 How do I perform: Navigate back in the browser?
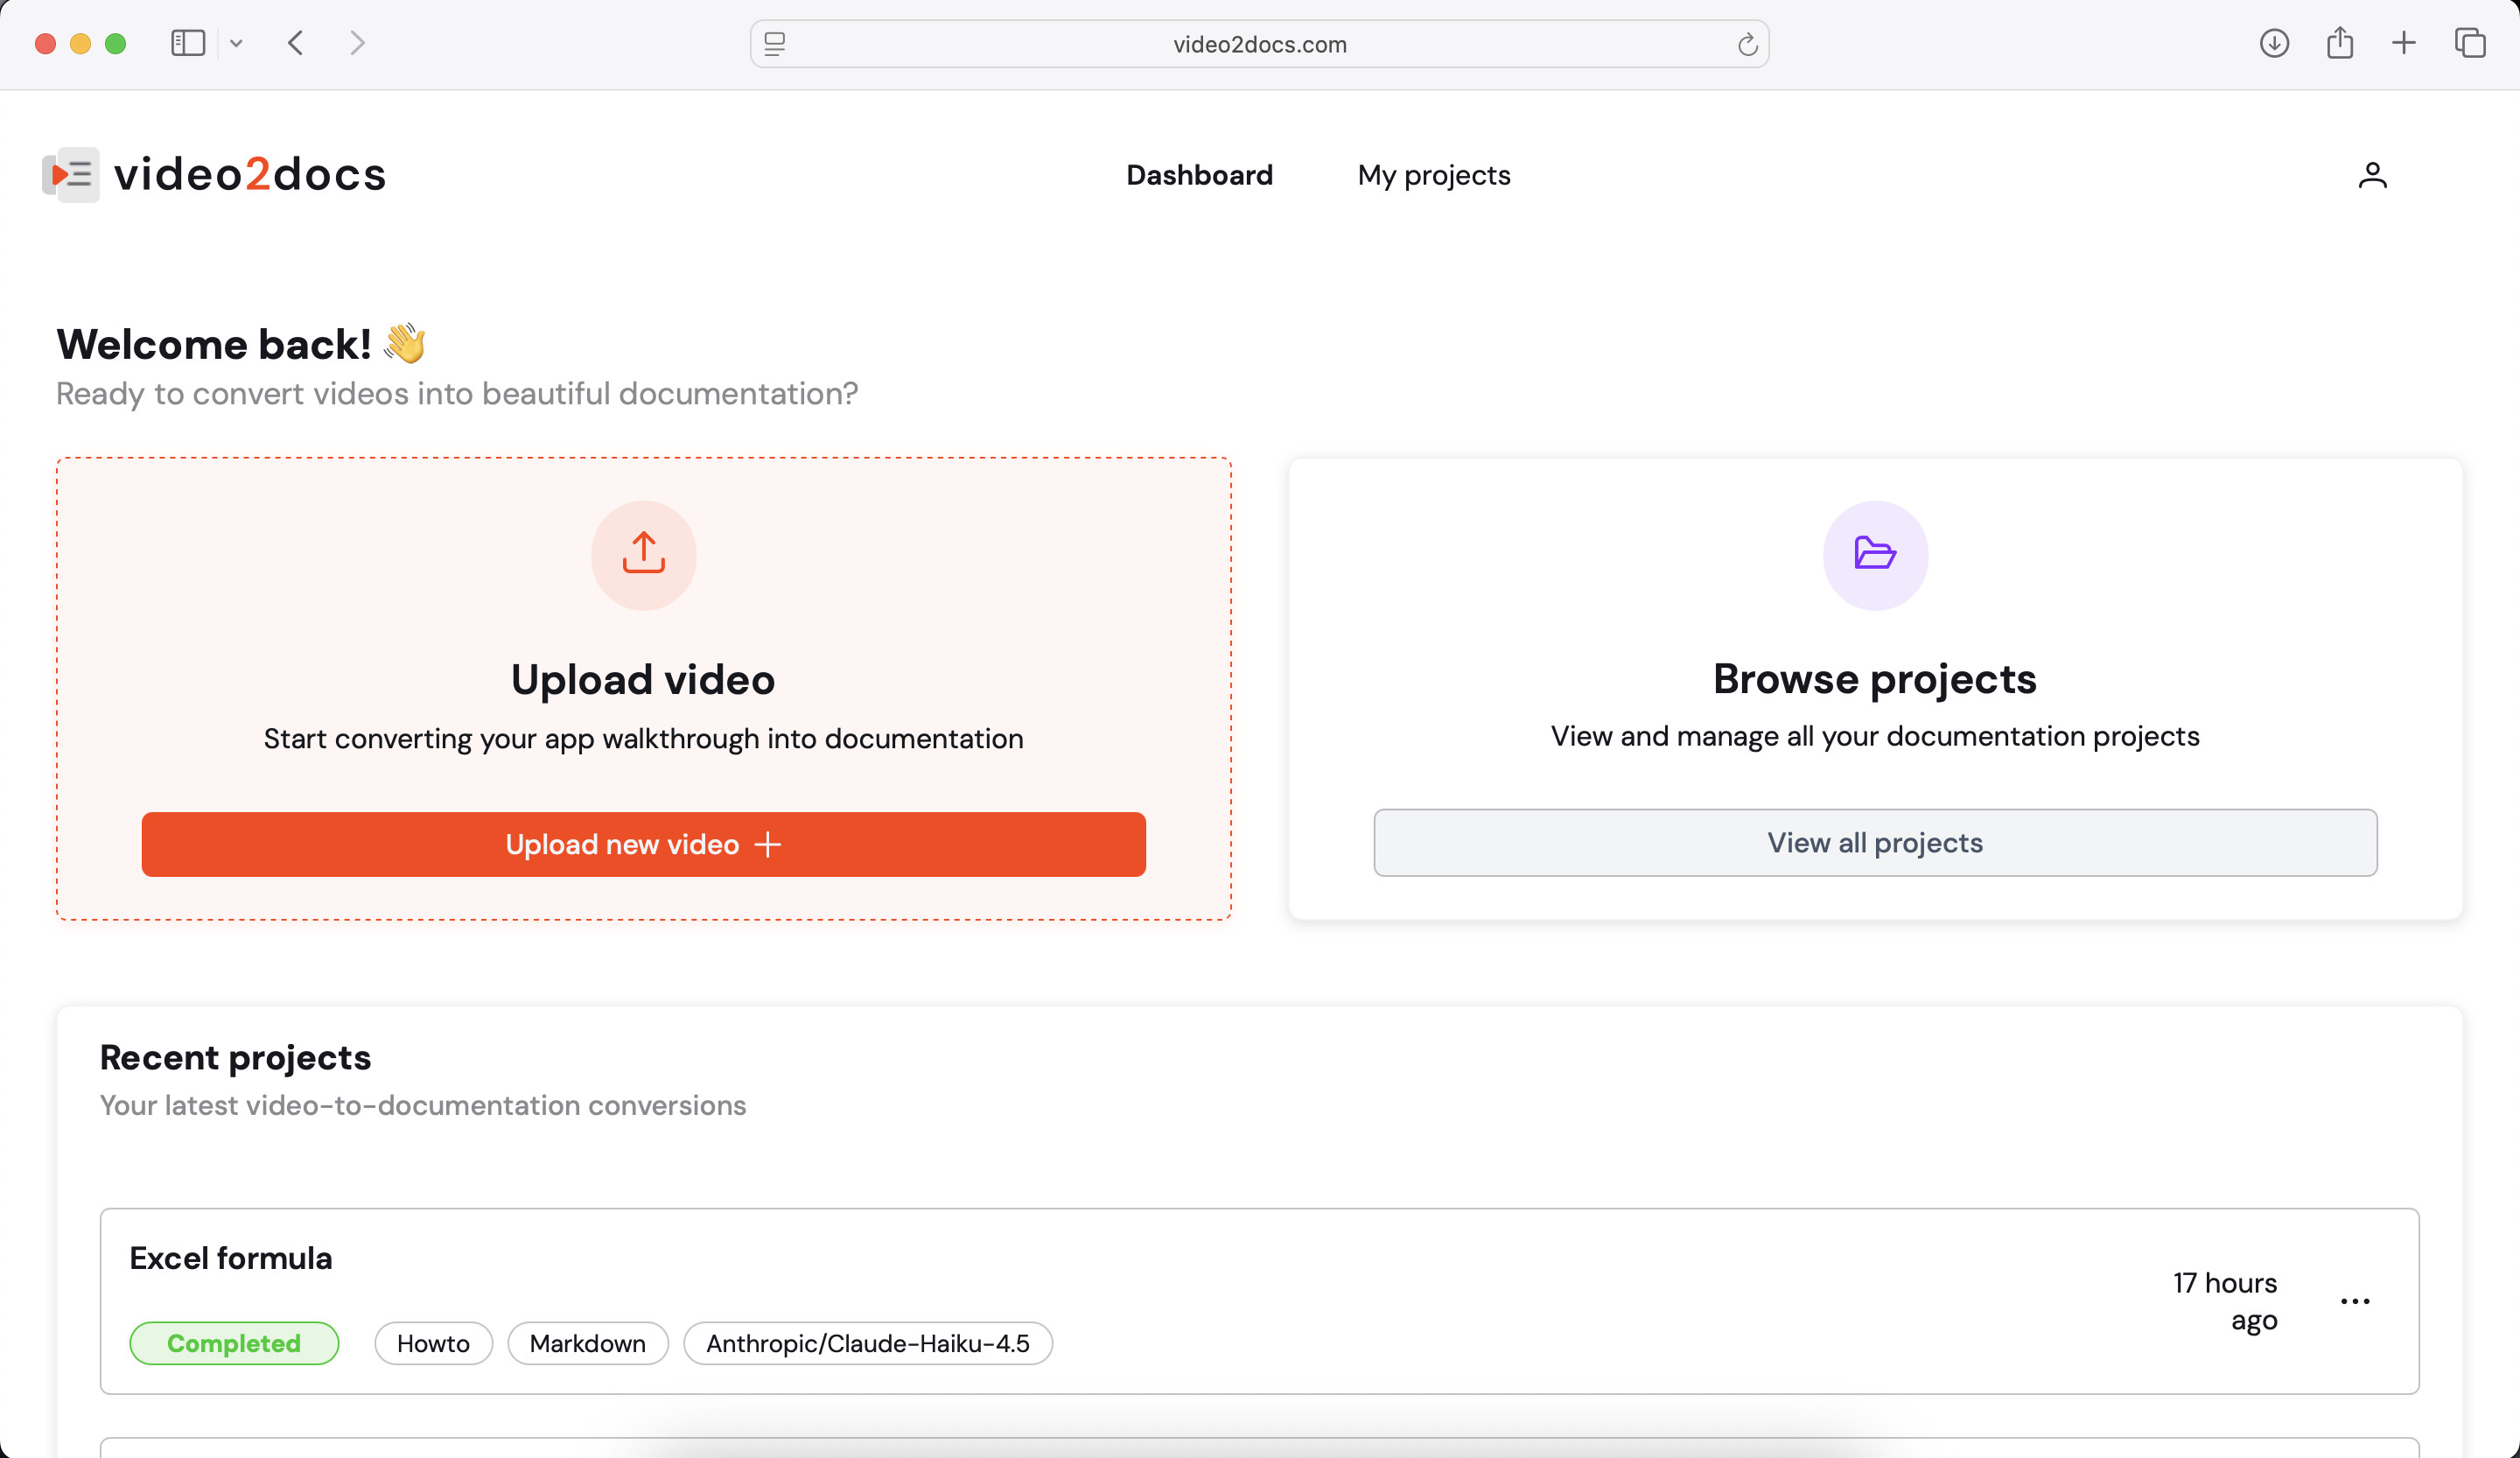point(296,43)
